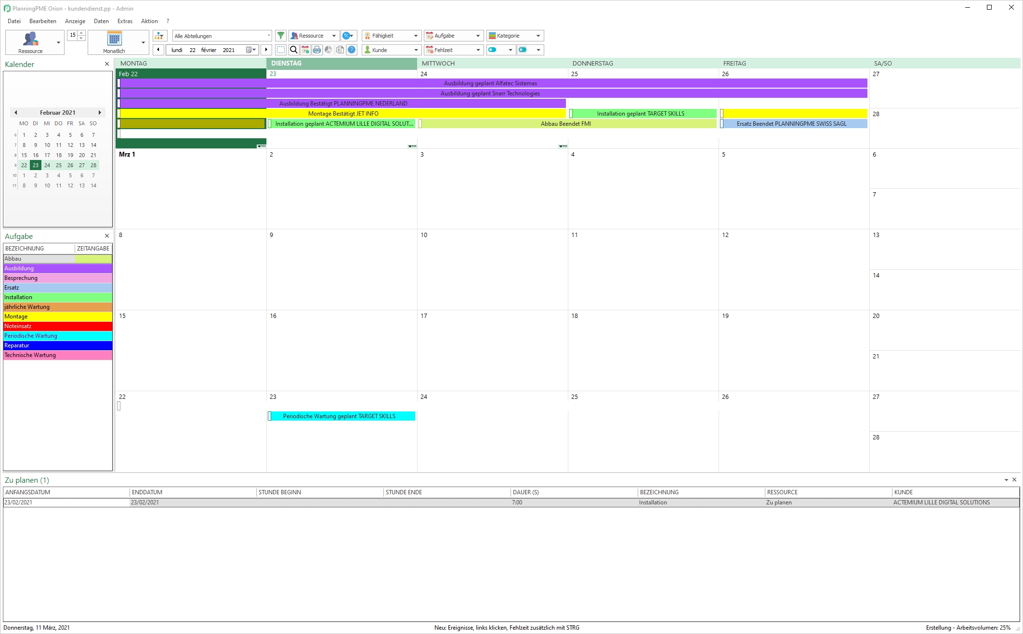Click the Excel export icon

[340, 50]
